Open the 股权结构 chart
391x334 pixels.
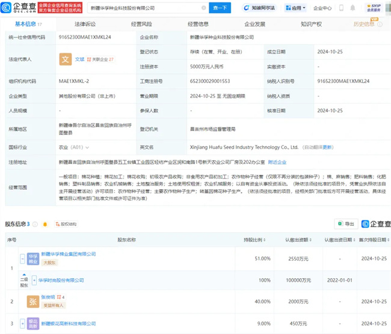click(66, 224)
